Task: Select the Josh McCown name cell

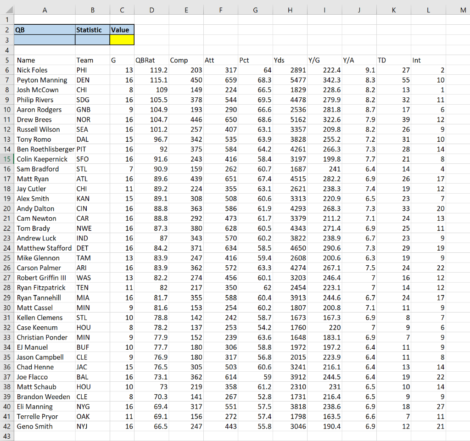Action: point(45,90)
